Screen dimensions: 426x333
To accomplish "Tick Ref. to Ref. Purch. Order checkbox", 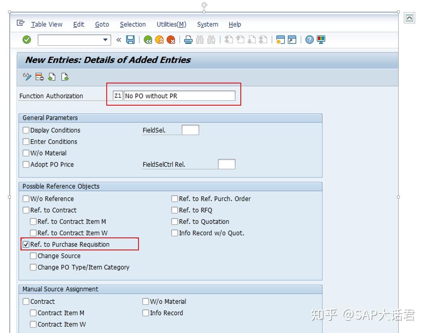I will 175,199.
